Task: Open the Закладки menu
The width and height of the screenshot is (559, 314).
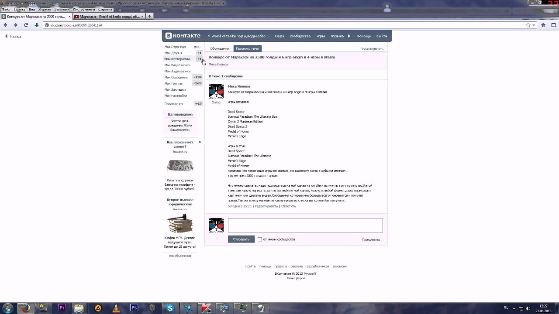Action: point(62,9)
